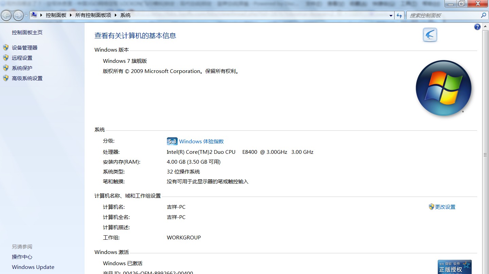Select 所有控制面板项 in the address breadcrumb

(x=93, y=15)
